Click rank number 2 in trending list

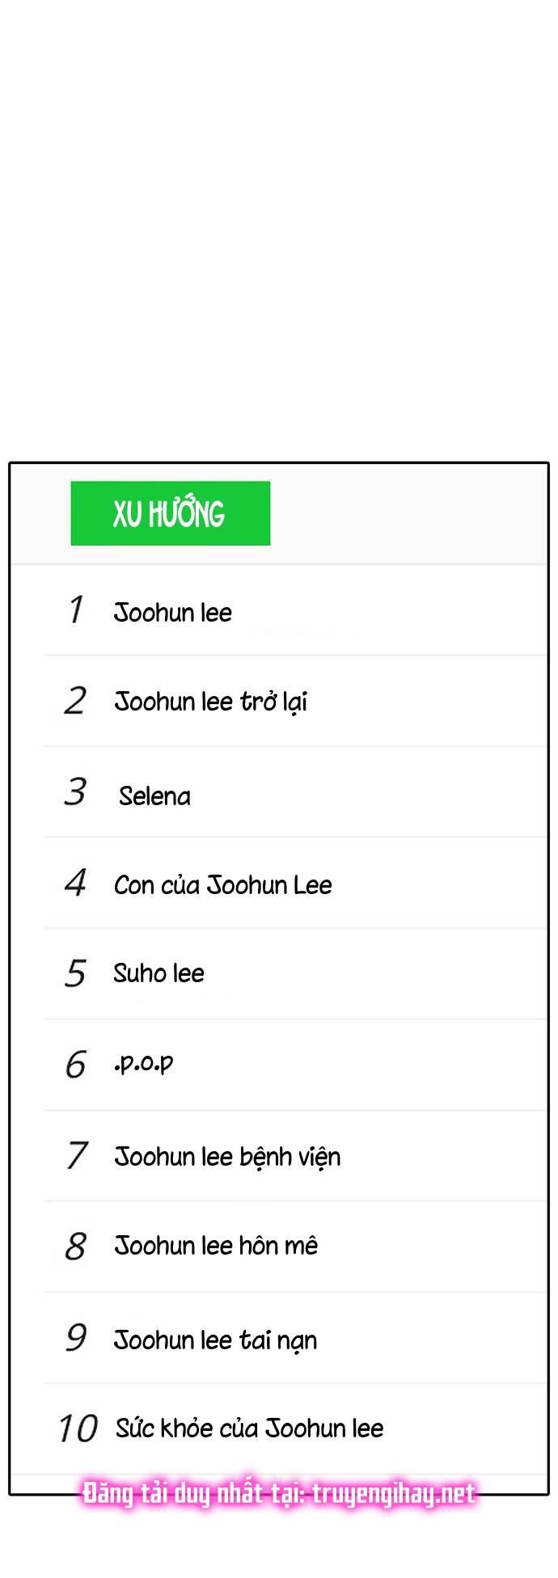(75, 701)
